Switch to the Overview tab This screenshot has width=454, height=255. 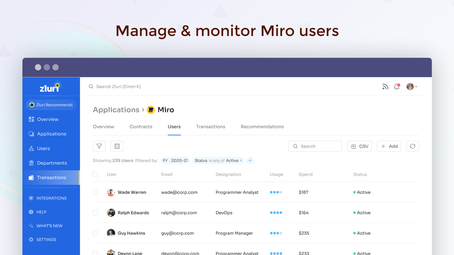coord(103,127)
